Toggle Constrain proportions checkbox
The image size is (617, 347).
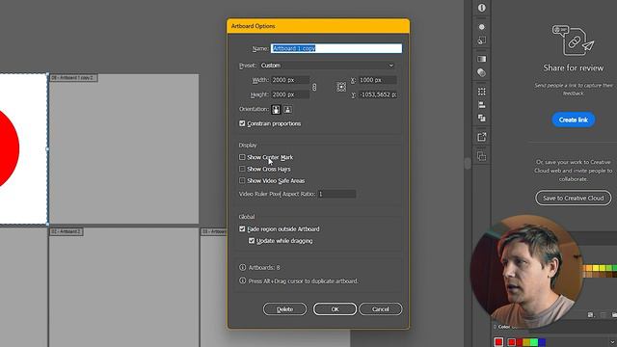pos(242,123)
